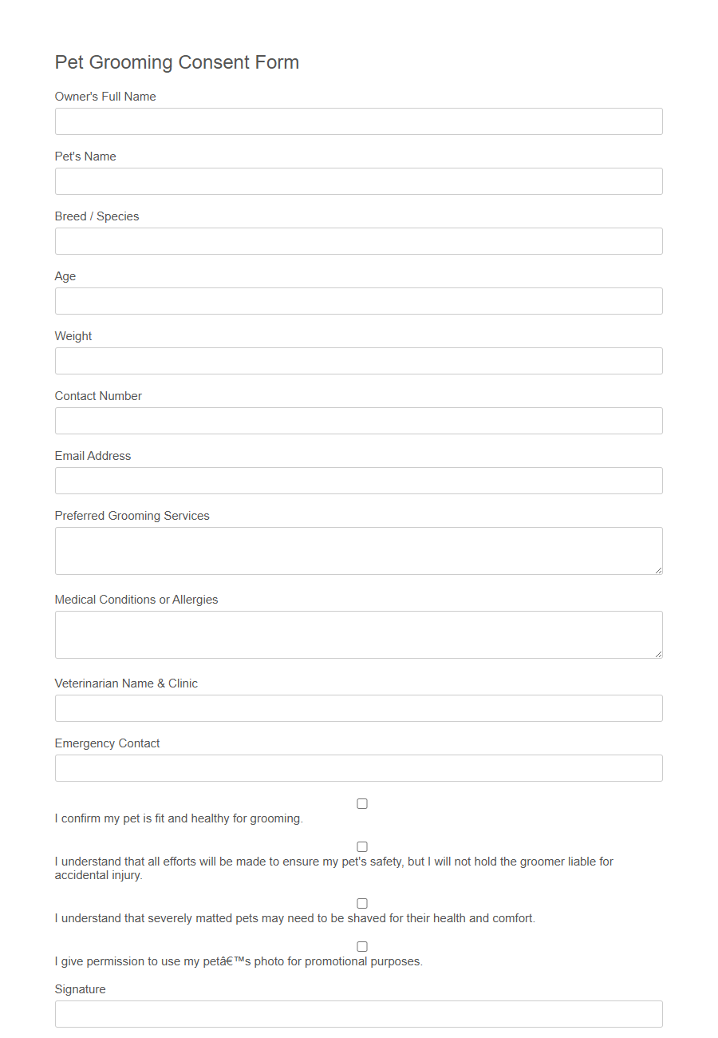
Task: Select the Emergency Contact input field
Action: 358,768
